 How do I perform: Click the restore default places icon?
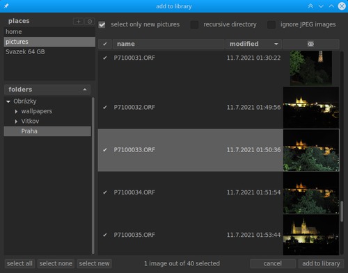click(90, 22)
